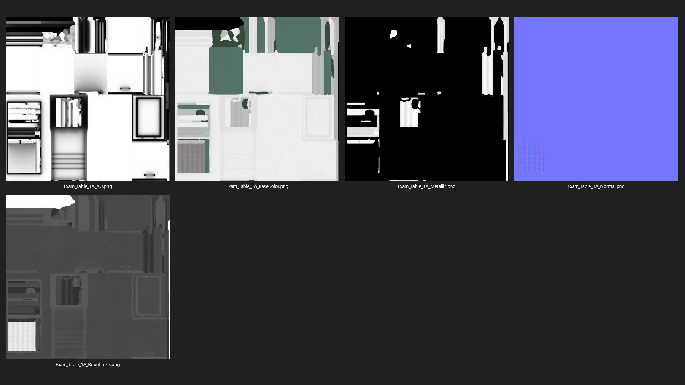Open the purple Normal map thumbnail
The width and height of the screenshot is (685, 385).
coord(596,99)
